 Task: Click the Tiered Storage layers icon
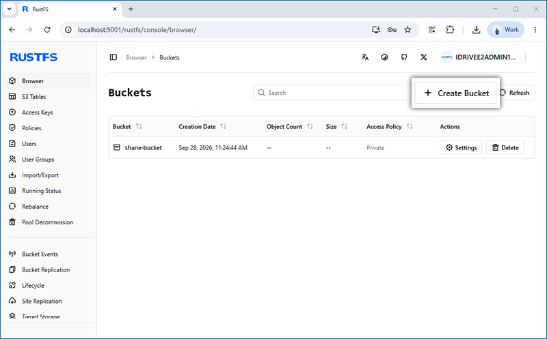pos(12,316)
